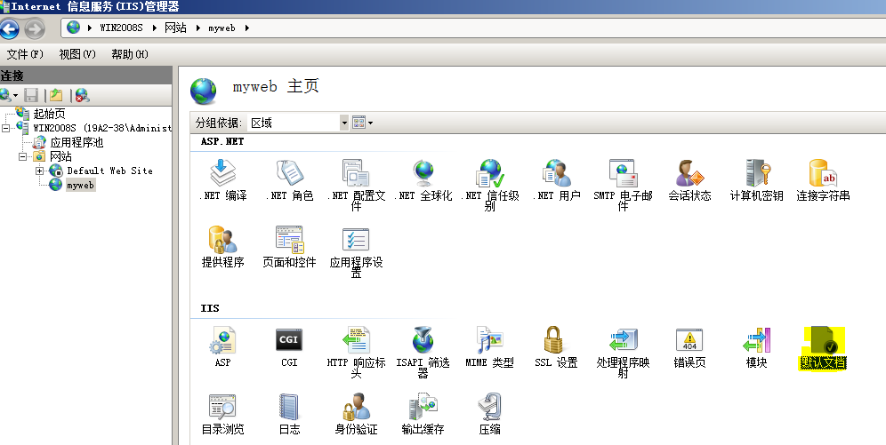The width and height of the screenshot is (886, 445).
Task: Open the .NET 用户 feature
Action: click(557, 180)
